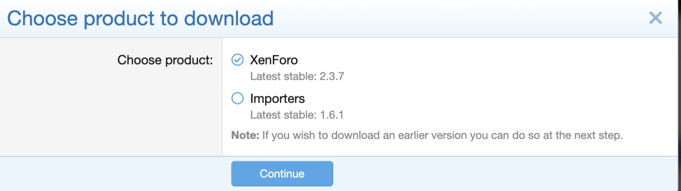This screenshot has width=681, height=191.
Task: Click the Continue button
Action: (x=282, y=174)
